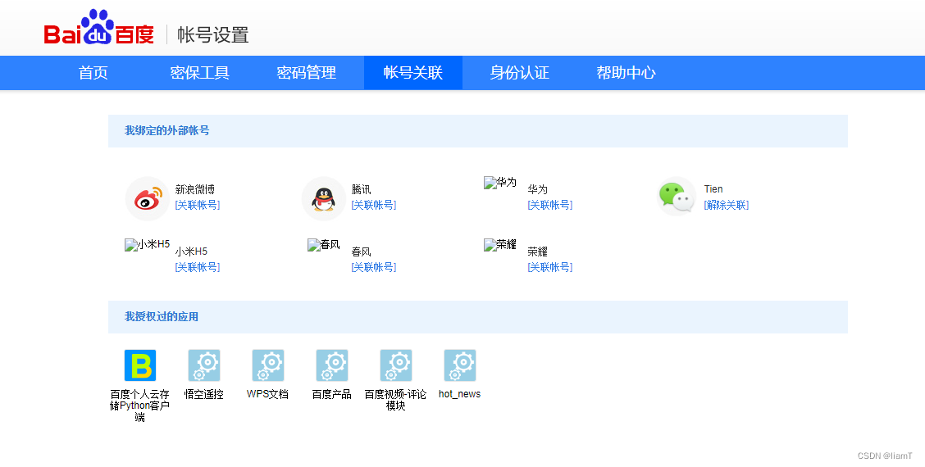Click the Sina Weibo icon
The height and width of the screenshot is (467, 925).
pos(148,199)
